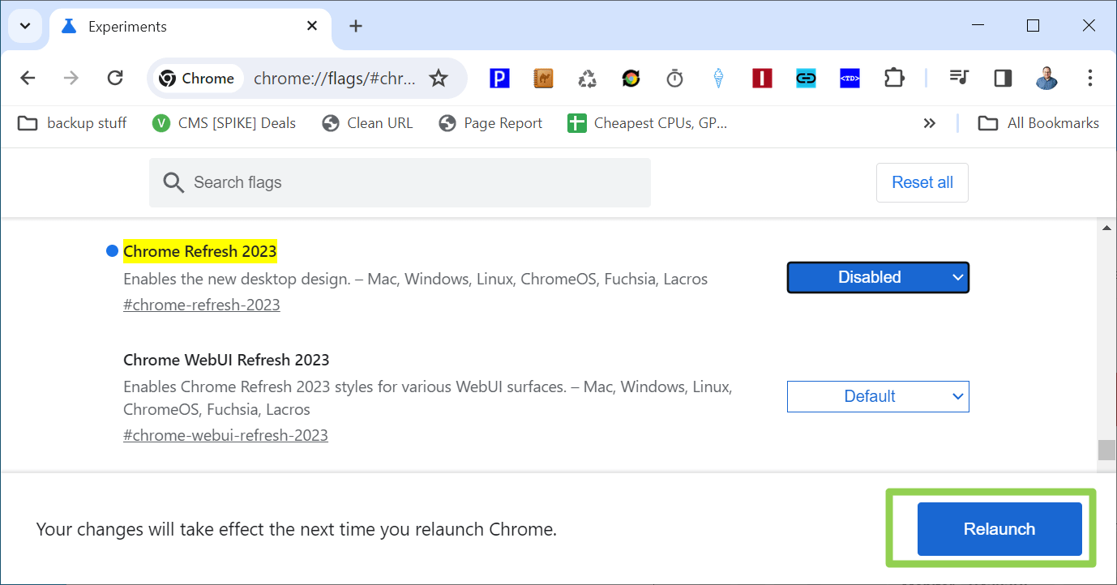Screen dimensions: 1117x585
Task: Show more bookmarks with double chevron
Action: click(x=930, y=123)
